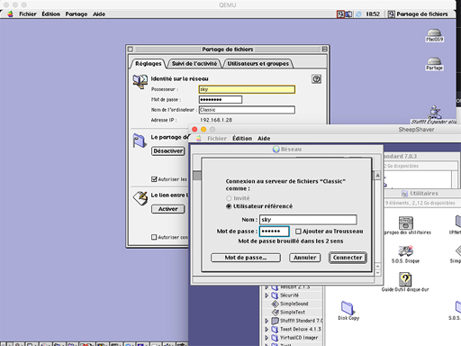Select the Utilisateur référencé radio button
Screen dimensions: 461x346
coord(229,206)
